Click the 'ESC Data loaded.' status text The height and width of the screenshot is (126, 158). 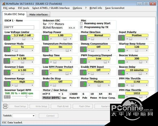[x=12, y=123]
